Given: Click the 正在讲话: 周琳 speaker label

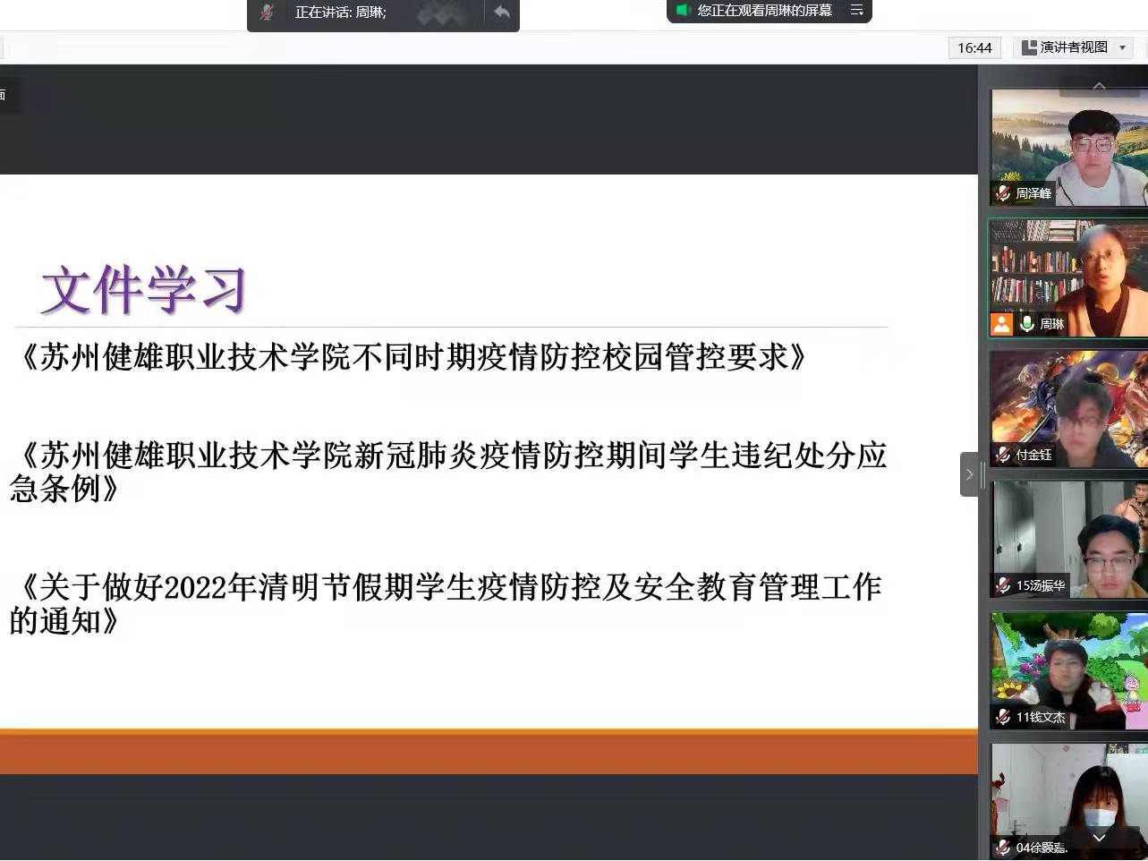Looking at the screenshot, I should pos(341,13).
